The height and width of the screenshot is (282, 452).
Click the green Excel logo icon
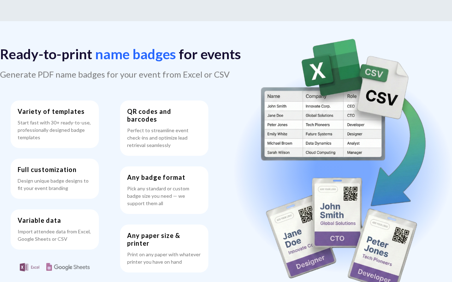(x=330, y=67)
